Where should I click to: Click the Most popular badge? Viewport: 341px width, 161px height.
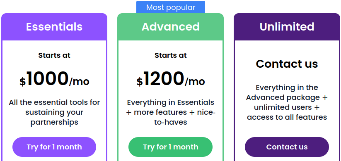[171, 7]
